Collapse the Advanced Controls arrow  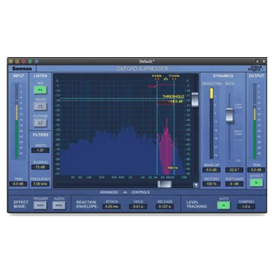(x=125, y=192)
